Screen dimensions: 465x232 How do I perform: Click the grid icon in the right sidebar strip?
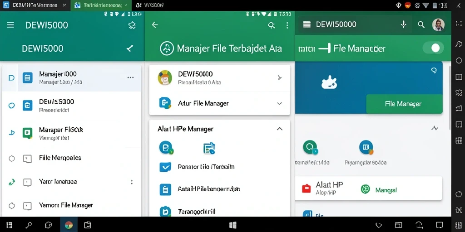coord(459,140)
